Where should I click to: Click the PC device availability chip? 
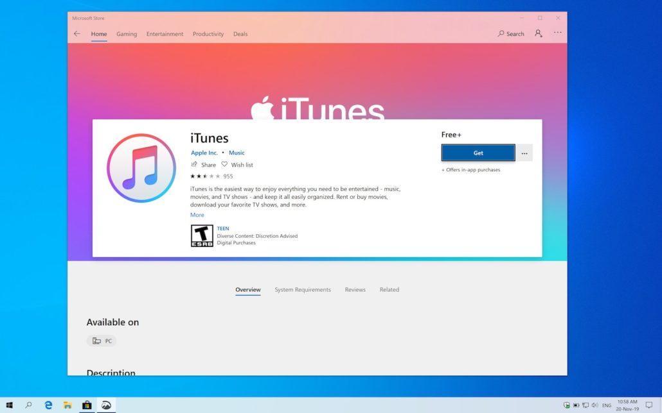tap(102, 341)
